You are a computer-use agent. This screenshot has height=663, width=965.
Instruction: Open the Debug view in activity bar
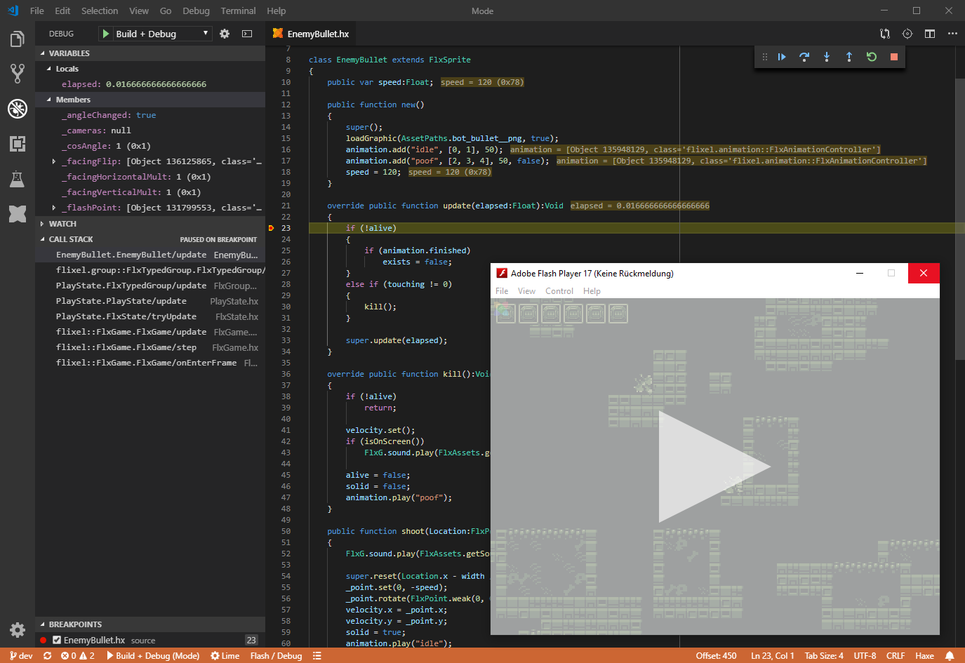[x=18, y=108]
